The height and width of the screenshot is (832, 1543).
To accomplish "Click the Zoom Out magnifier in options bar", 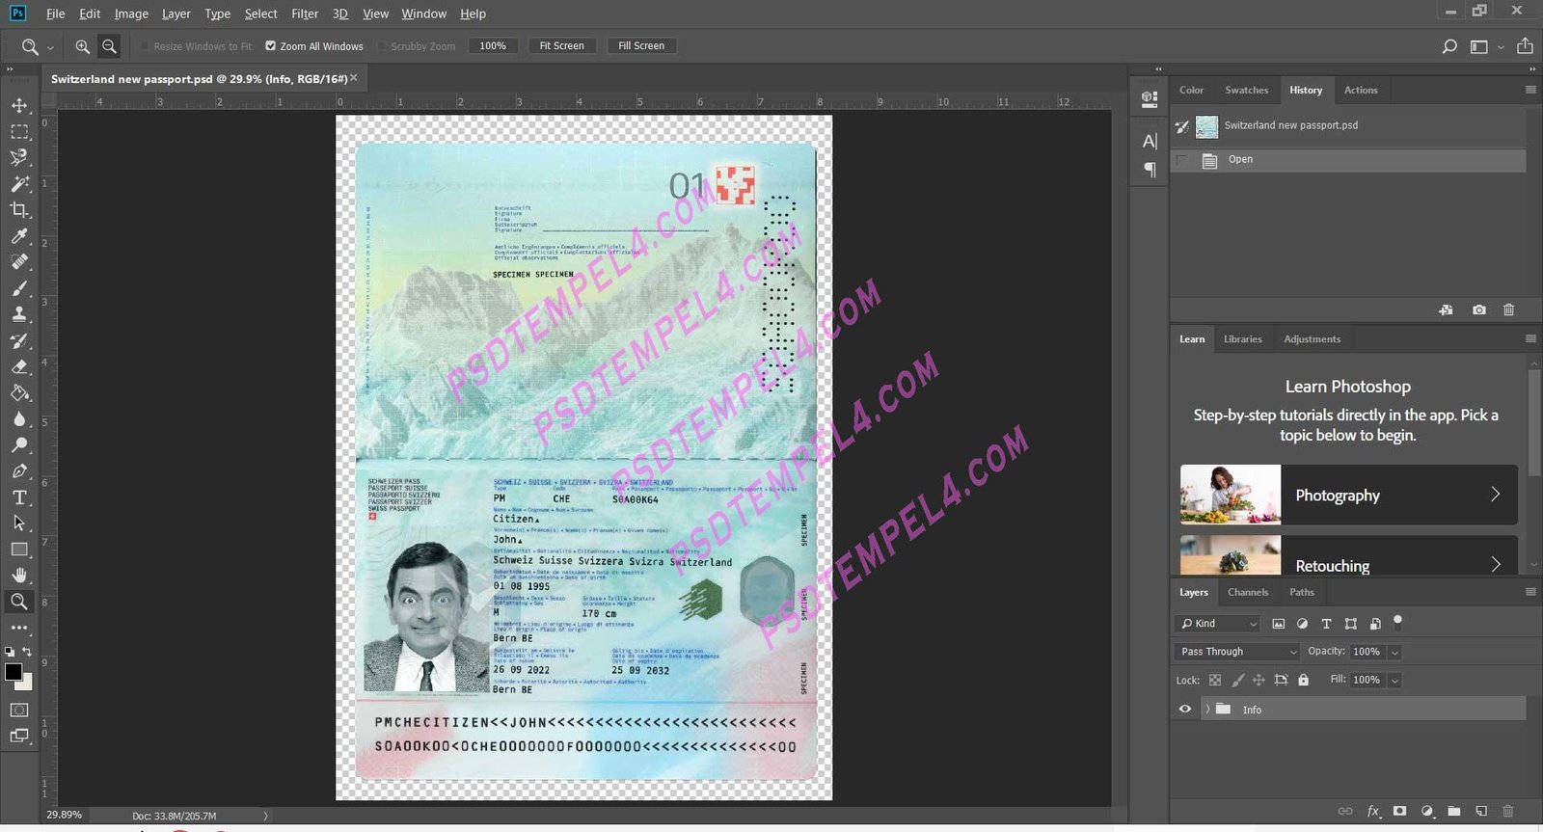I will (110, 46).
